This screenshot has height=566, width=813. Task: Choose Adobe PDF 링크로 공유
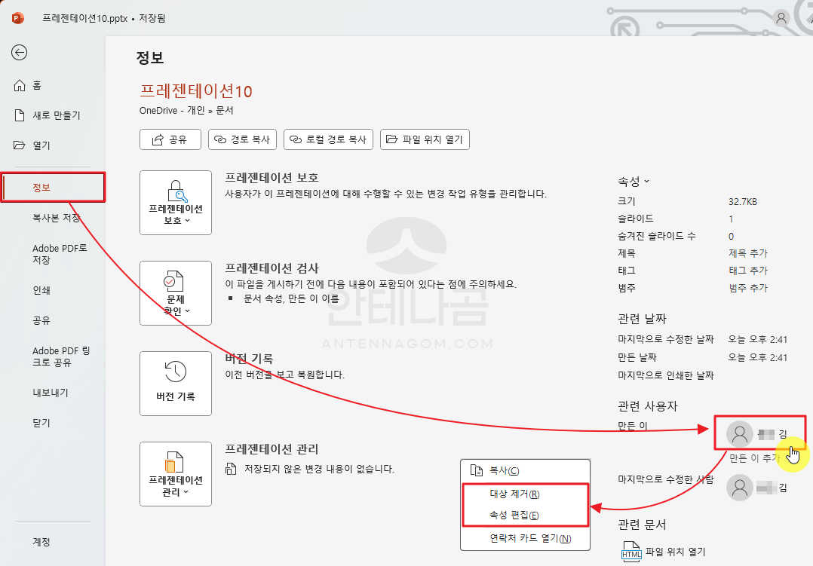pyautogui.click(x=60, y=356)
